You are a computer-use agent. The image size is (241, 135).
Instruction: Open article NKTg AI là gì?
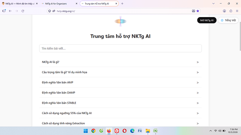click(120, 62)
